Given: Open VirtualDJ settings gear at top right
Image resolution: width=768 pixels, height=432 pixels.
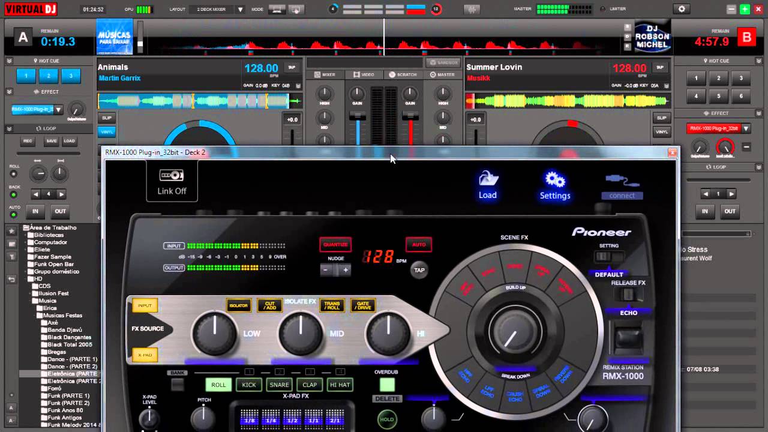Looking at the screenshot, I should click(681, 9).
